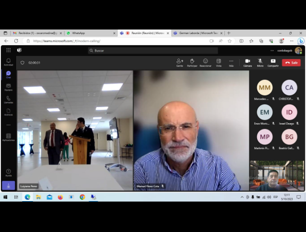This screenshot has width=306, height=232.
Task: Raise hand with Participar button
Action: point(192,62)
